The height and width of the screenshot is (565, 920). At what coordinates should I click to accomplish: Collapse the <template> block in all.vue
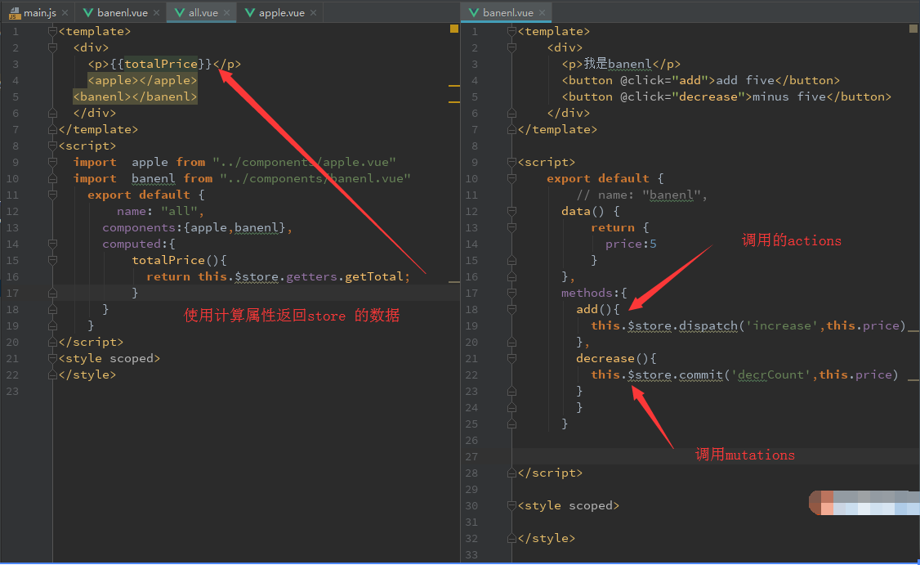(x=52, y=31)
